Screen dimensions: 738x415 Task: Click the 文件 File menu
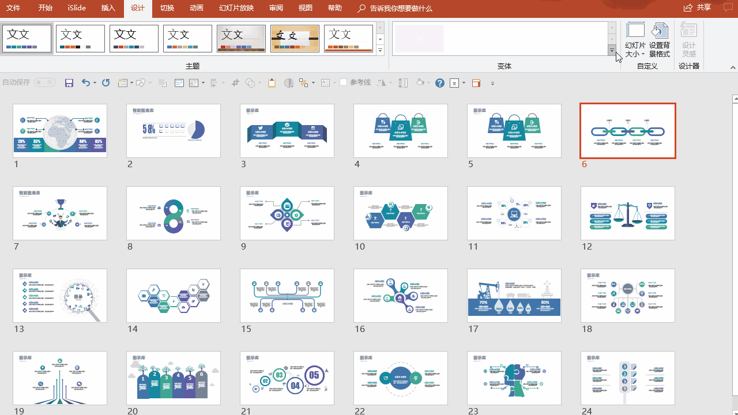click(x=13, y=8)
